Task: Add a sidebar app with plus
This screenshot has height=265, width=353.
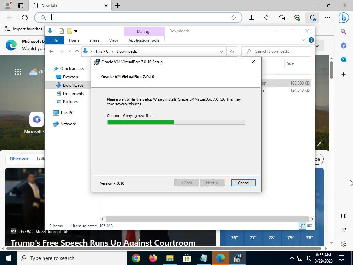Action: pos(344,75)
